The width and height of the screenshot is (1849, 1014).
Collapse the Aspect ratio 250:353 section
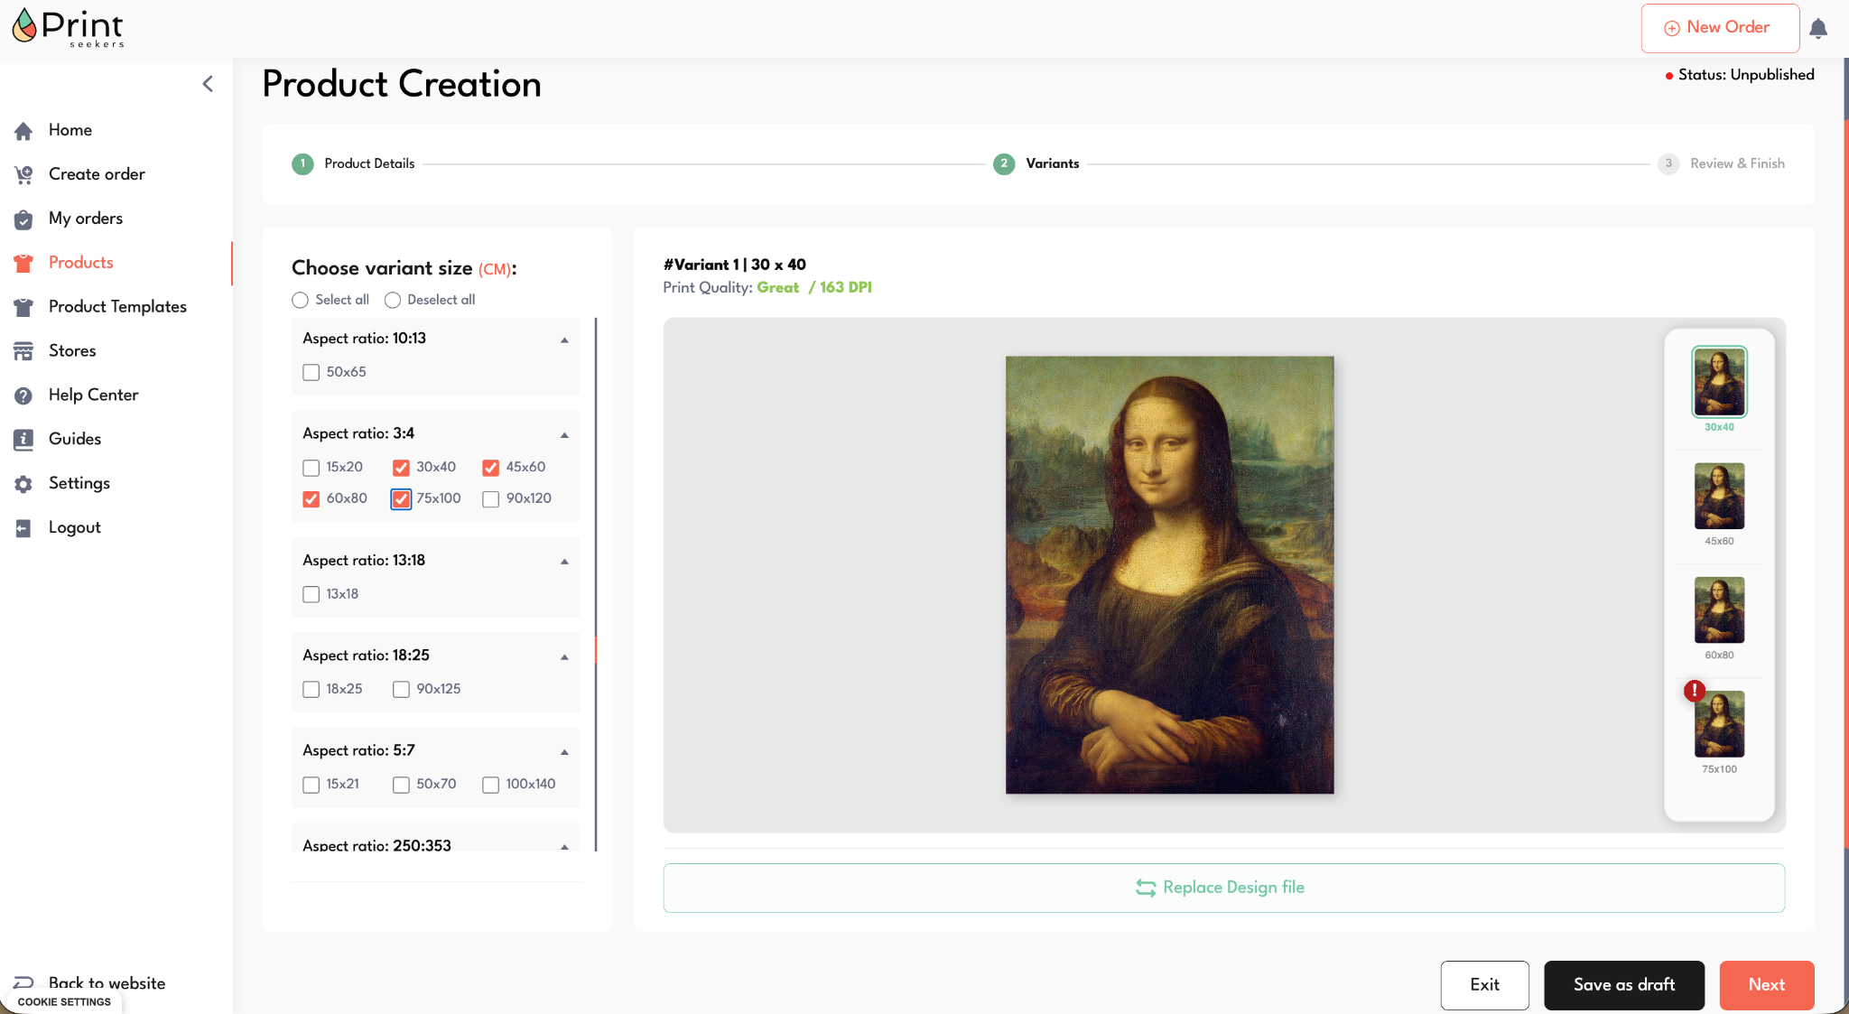[564, 847]
